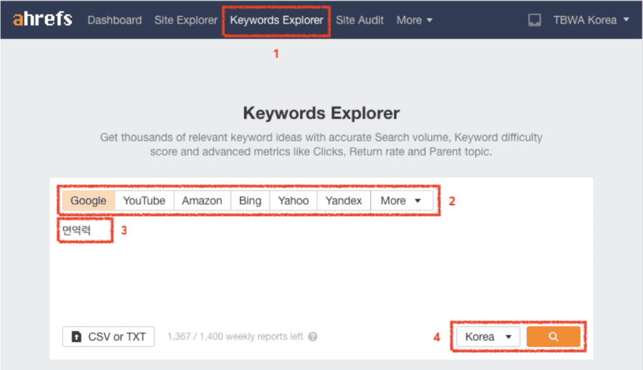
Task: Click the weekly reports left text
Action: point(235,336)
